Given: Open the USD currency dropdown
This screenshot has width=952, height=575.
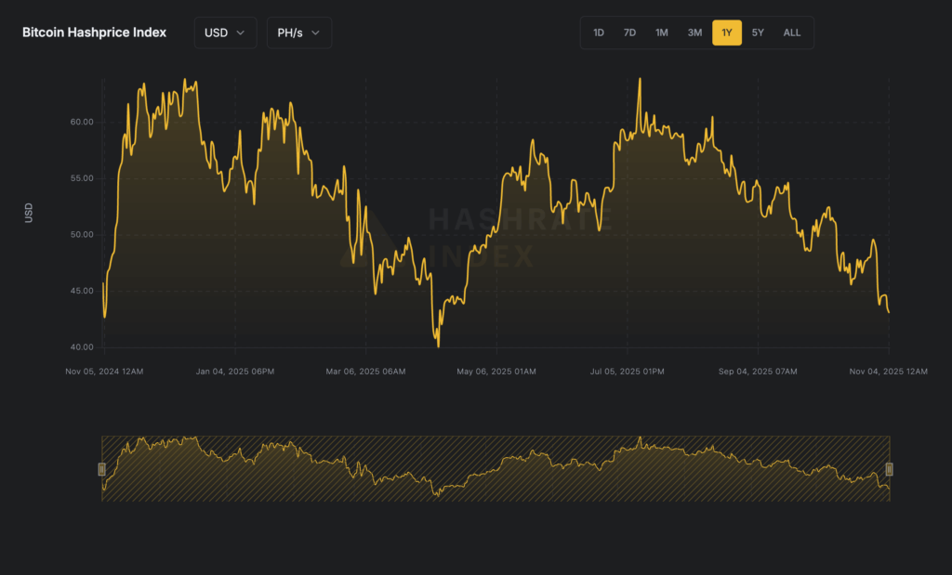Looking at the screenshot, I should coord(225,33).
